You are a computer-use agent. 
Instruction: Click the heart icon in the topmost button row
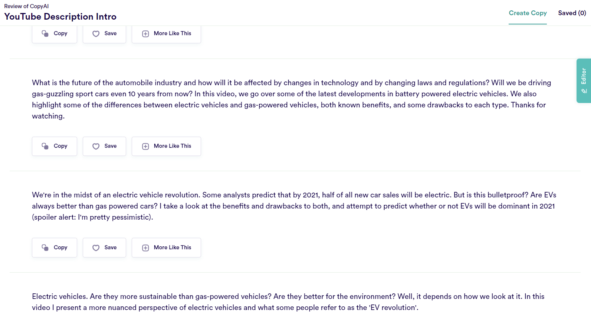96,34
